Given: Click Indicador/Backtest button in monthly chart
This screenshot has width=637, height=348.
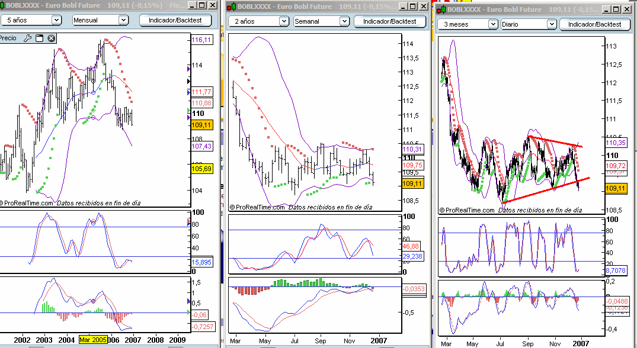Looking at the screenshot, I should 175,20.
